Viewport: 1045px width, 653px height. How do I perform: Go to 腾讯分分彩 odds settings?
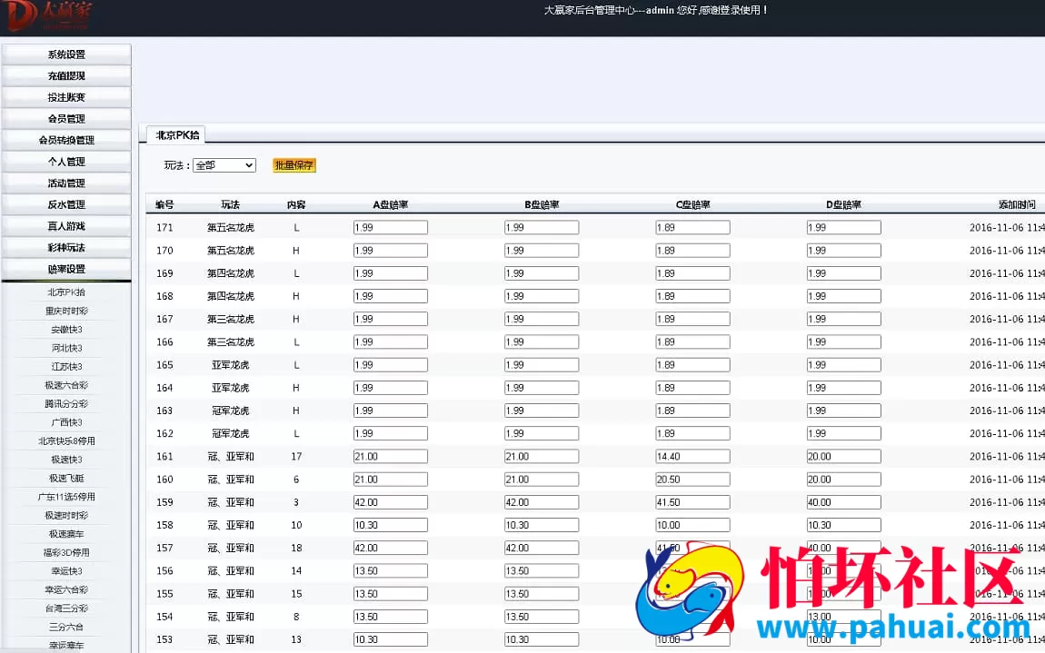click(66, 404)
